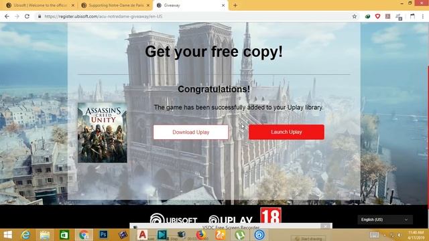Viewport: 429px width, 241px height.
Task: Bookmark this page with the star icon
Action: [x=355, y=16]
